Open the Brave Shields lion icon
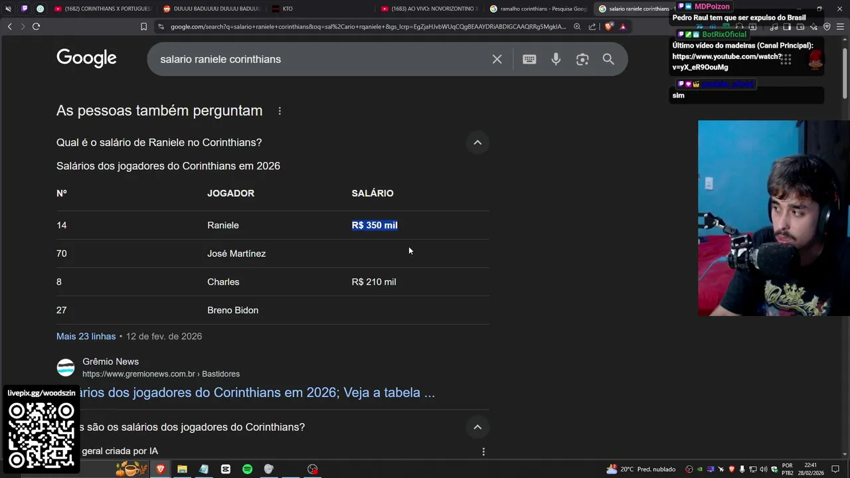The image size is (850, 478). point(608,27)
